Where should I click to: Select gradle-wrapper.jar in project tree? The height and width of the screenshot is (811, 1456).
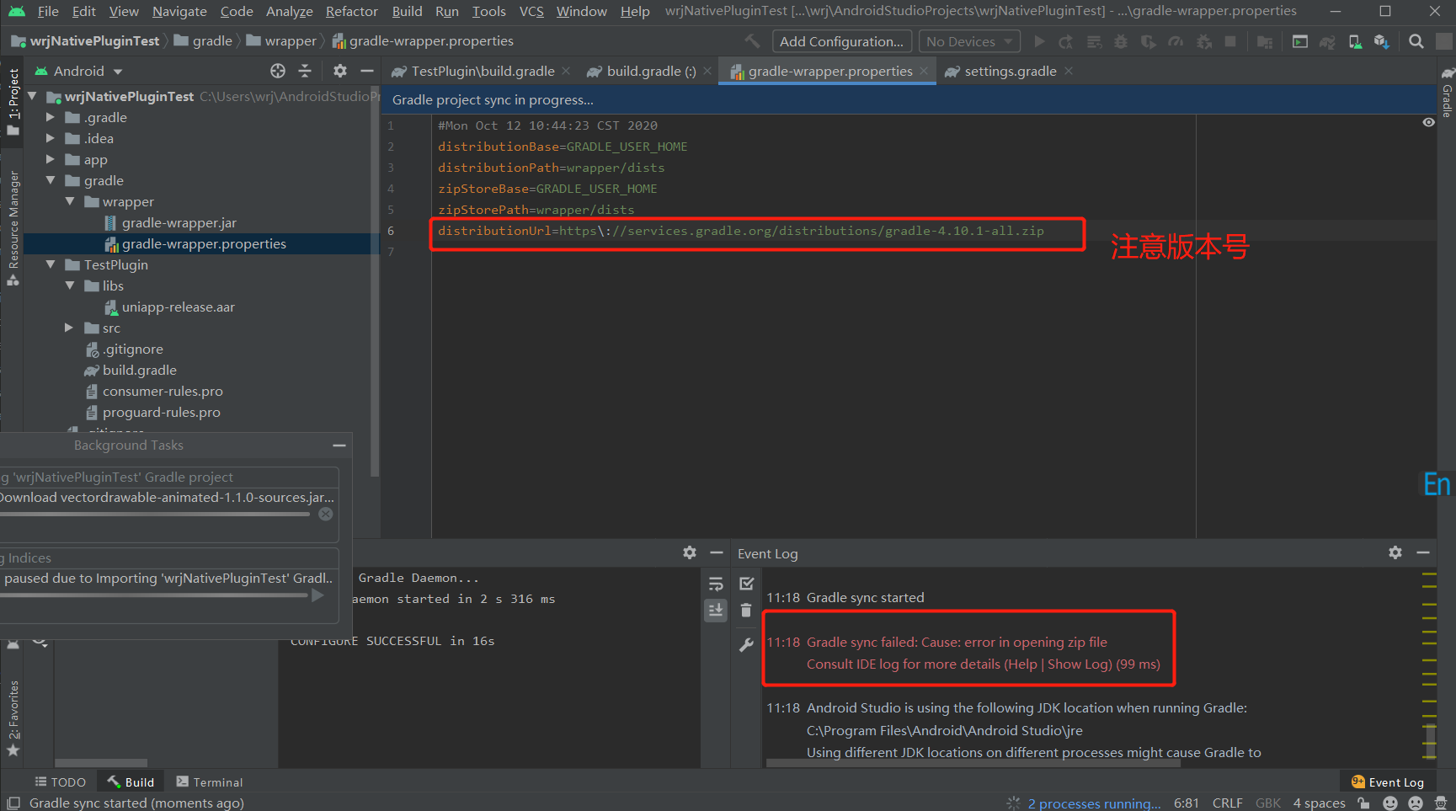click(x=179, y=222)
